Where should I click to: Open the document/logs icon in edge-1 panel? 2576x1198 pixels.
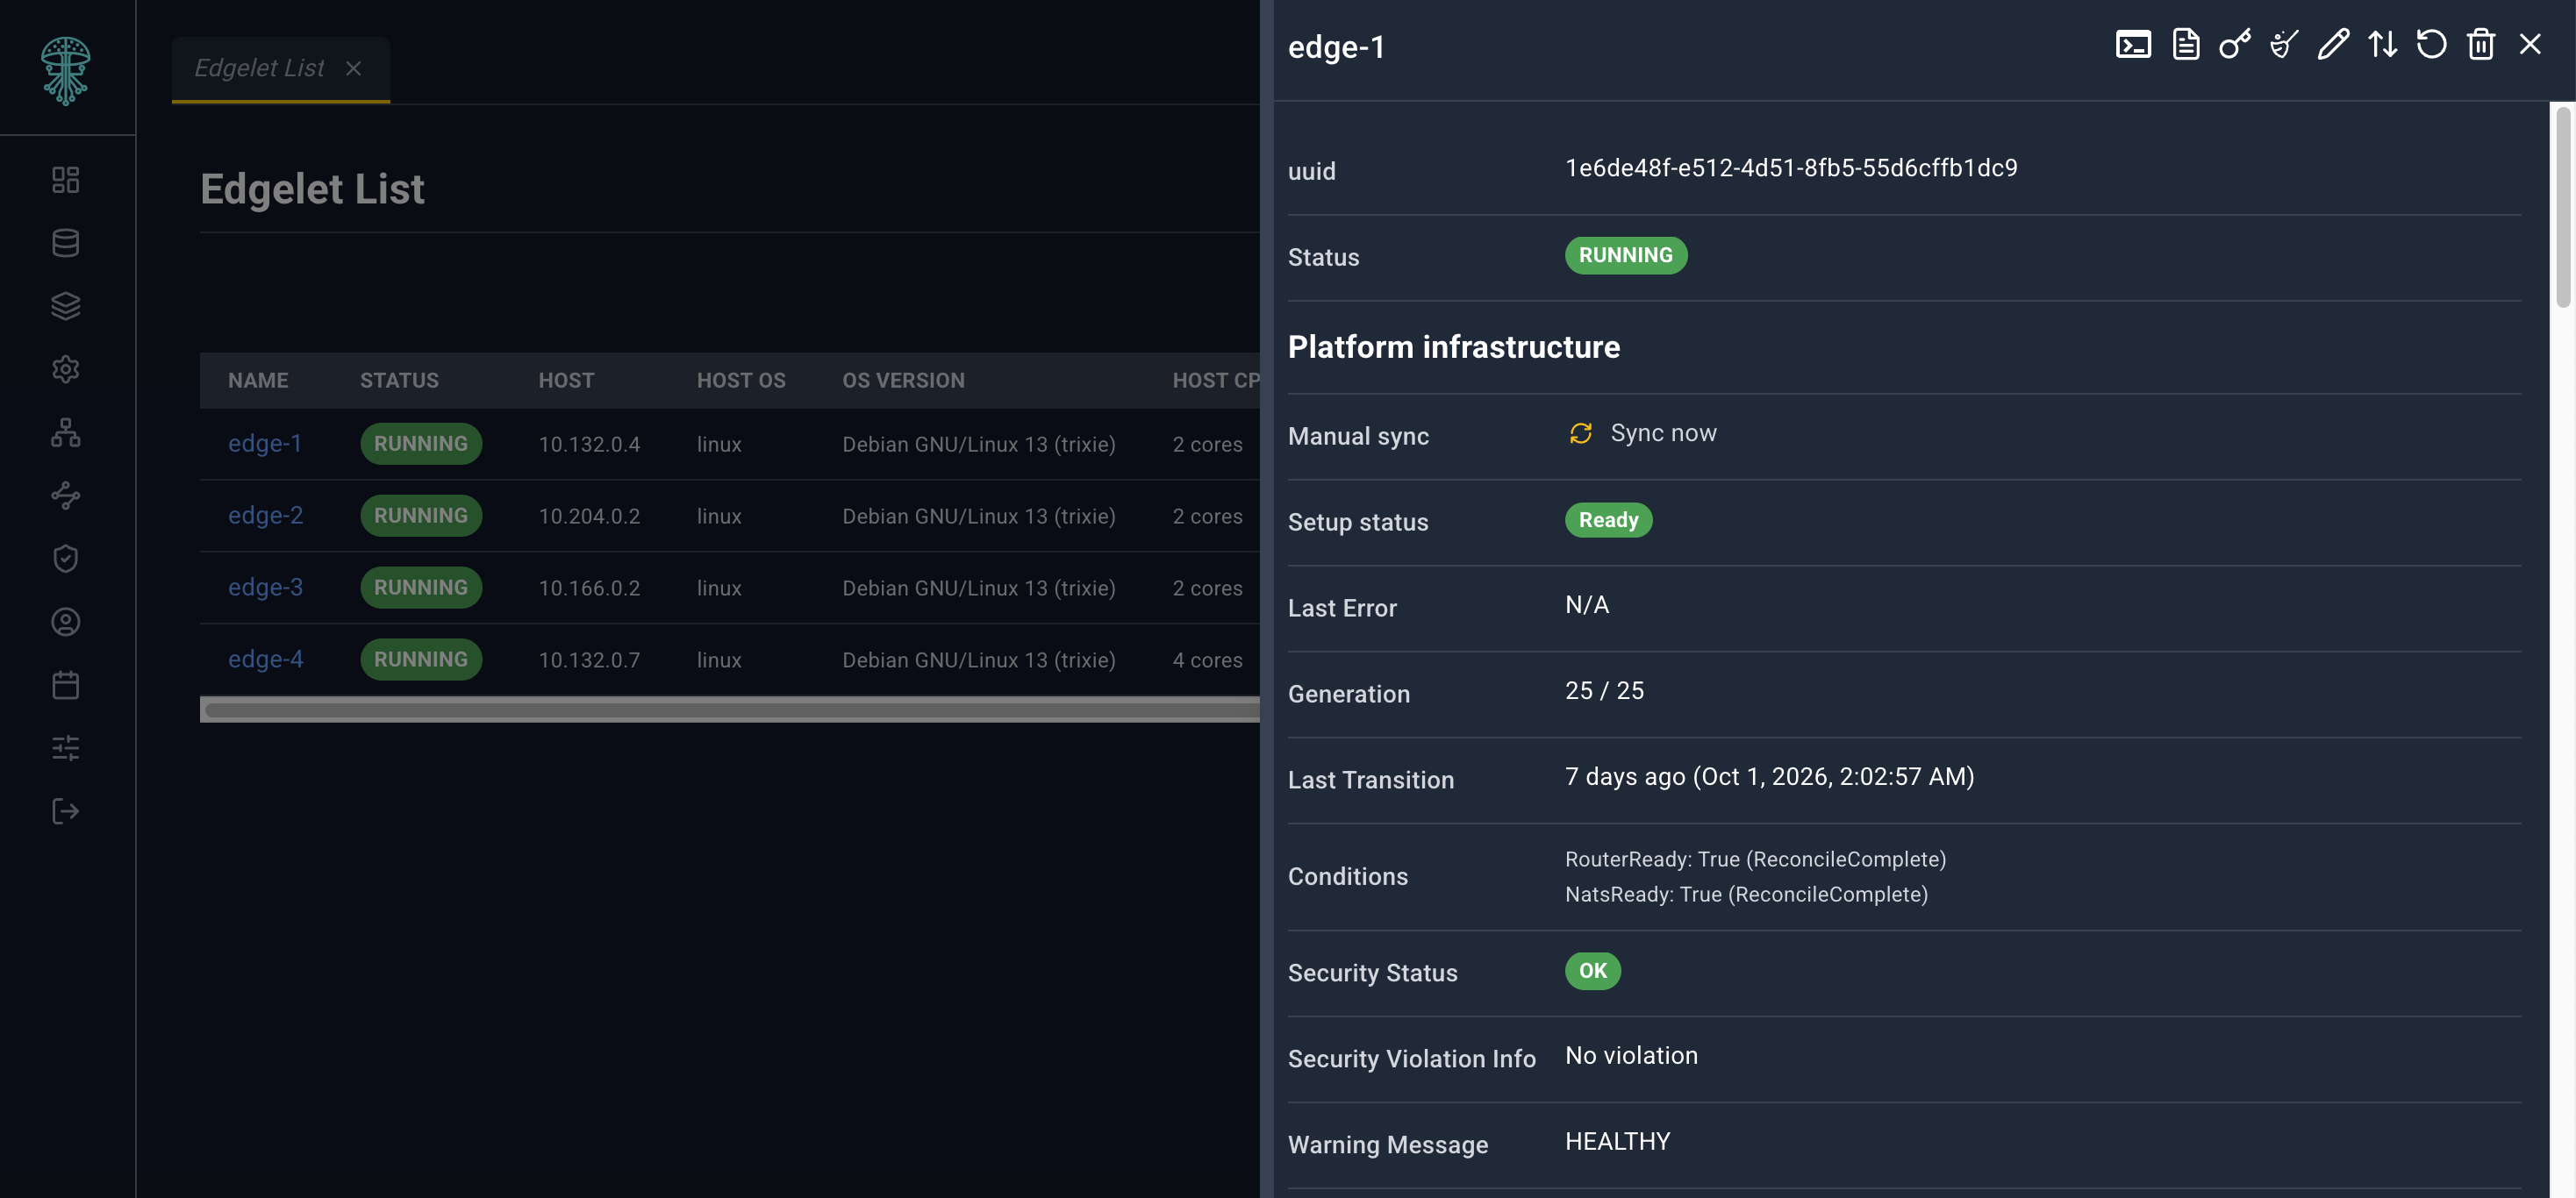tap(2185, 45)
